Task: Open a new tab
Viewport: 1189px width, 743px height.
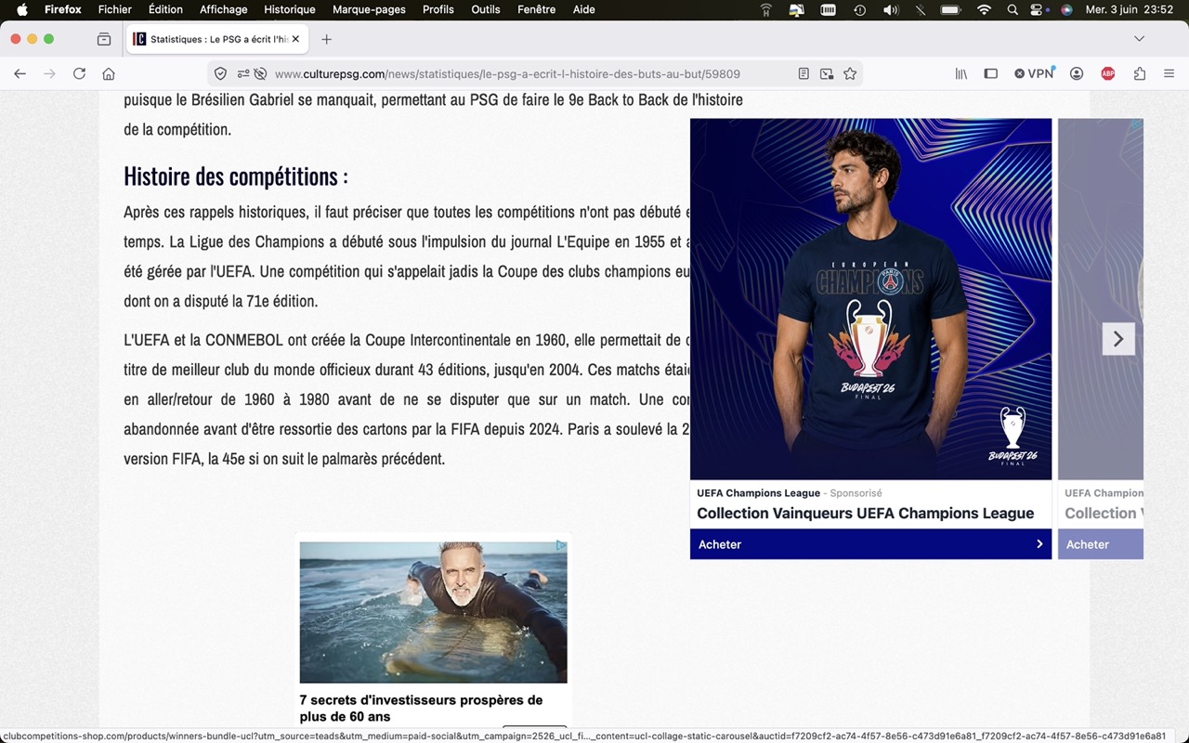Action: (x=326, y=39)
